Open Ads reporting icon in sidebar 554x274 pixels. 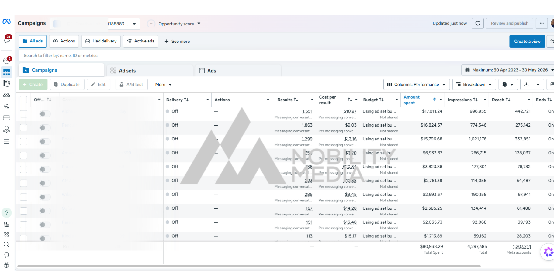click(6, 83)
